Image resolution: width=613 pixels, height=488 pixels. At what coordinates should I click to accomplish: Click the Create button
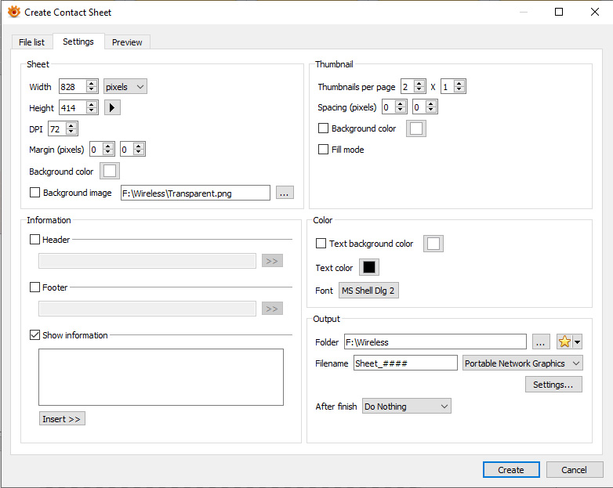[511, 470]
